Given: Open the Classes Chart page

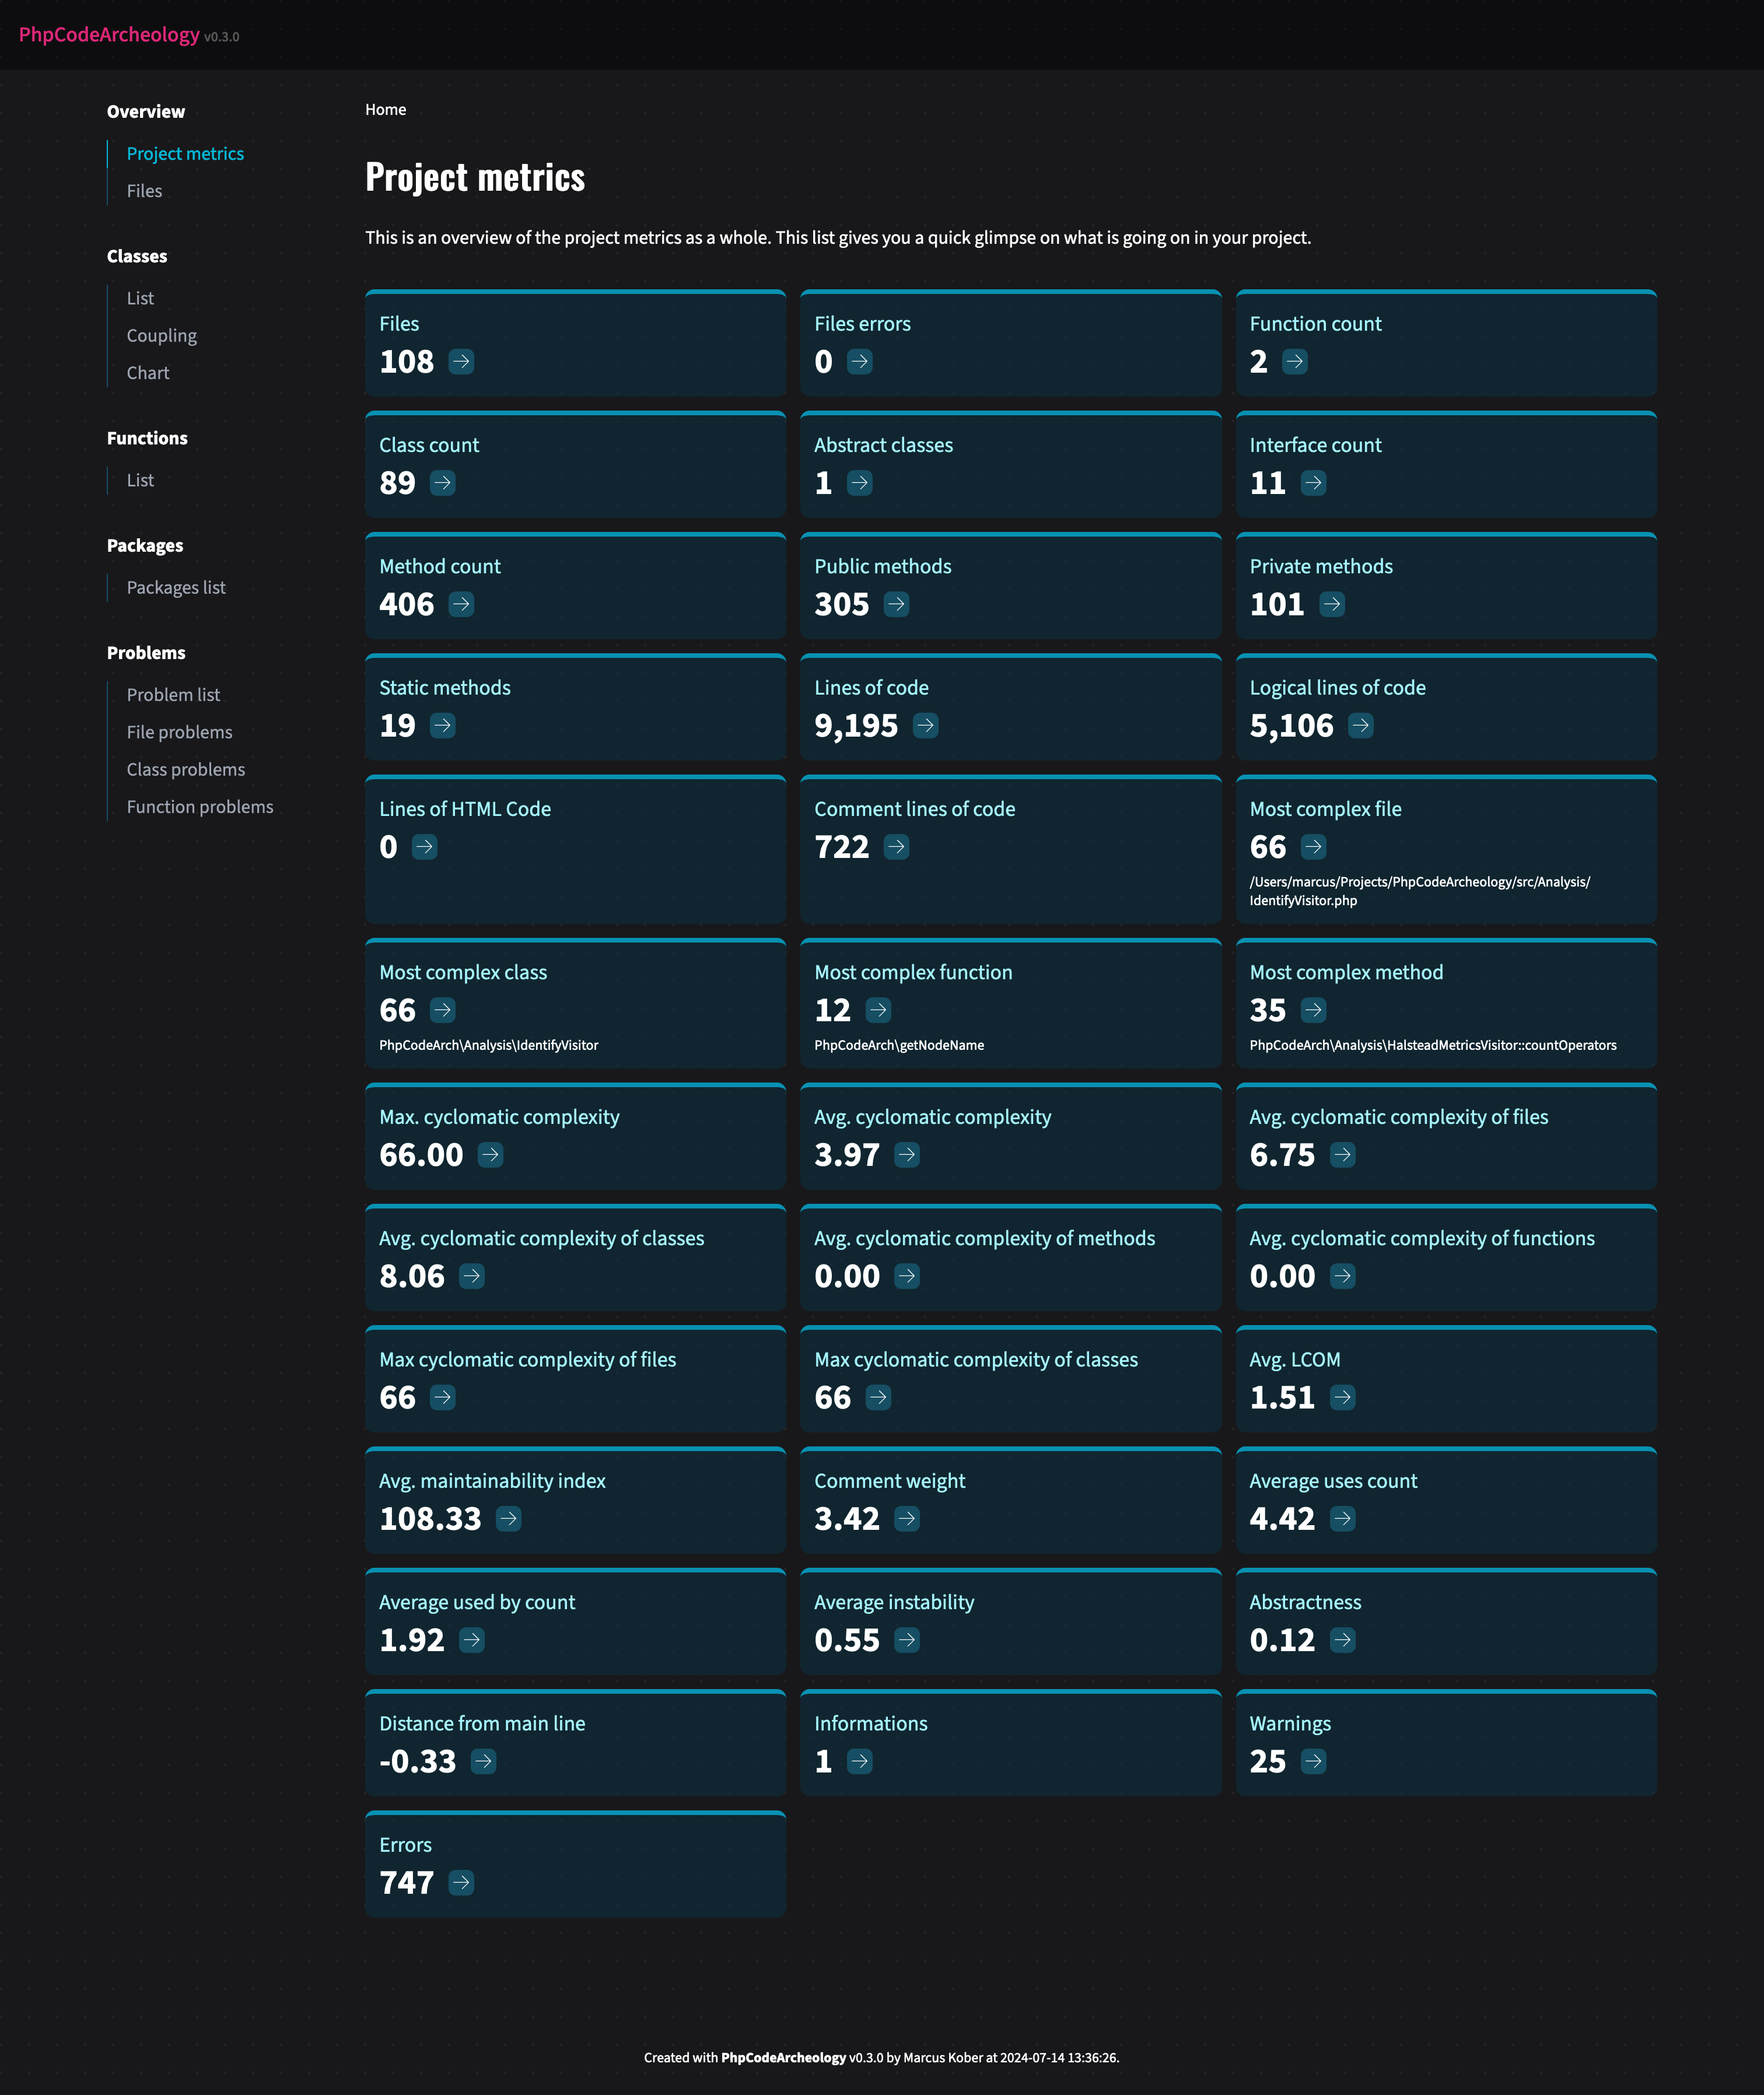Looking at the screenshot, I should click(x=148, y=373).
